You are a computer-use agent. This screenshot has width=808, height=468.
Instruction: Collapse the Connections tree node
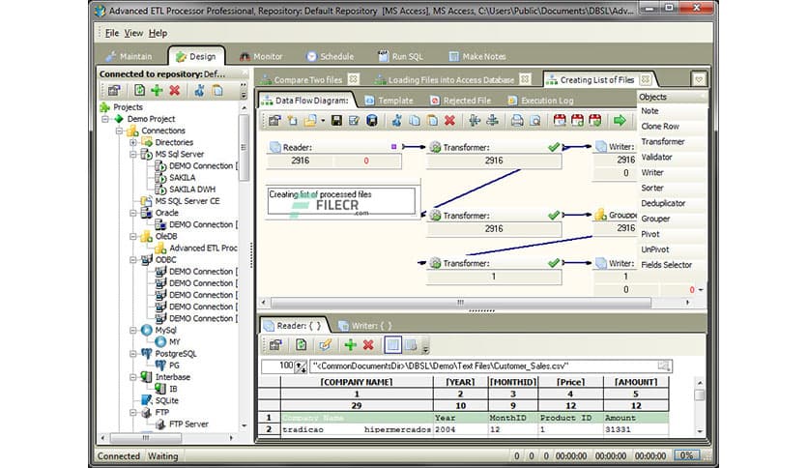120,131
